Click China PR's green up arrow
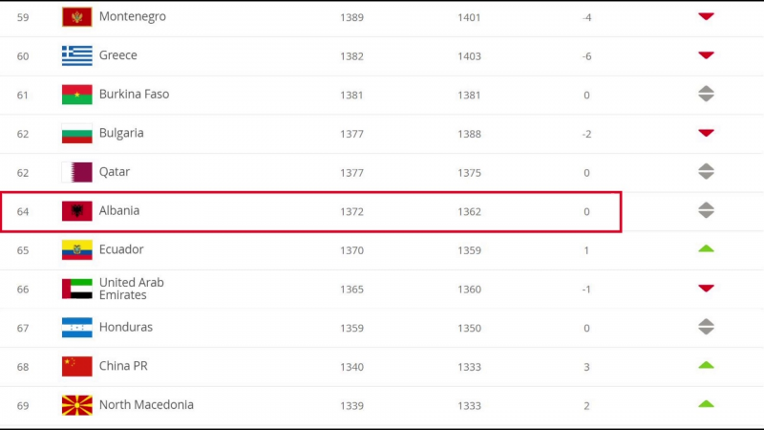This screenshot has width=764, height=430. point(706,365)
